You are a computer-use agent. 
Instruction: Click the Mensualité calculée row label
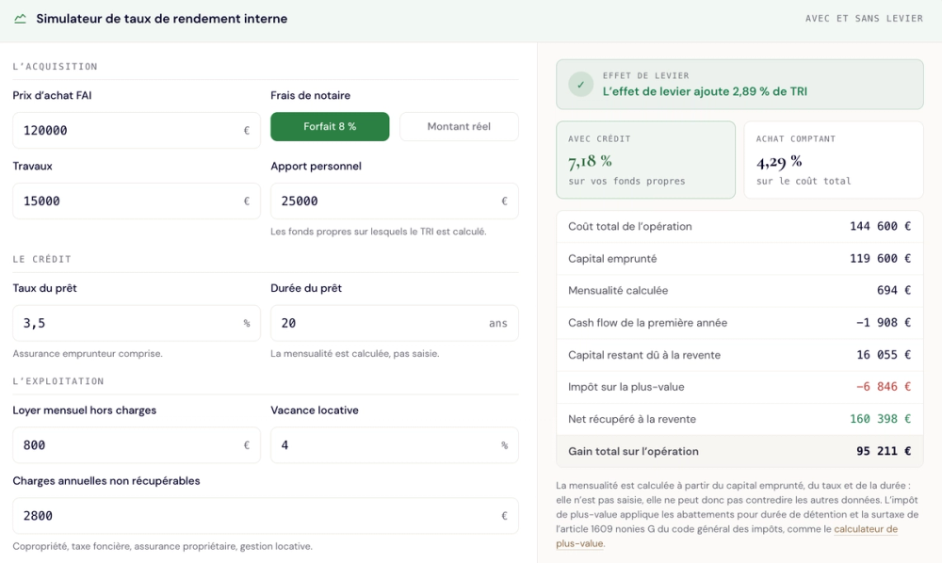tap(618, 291)
